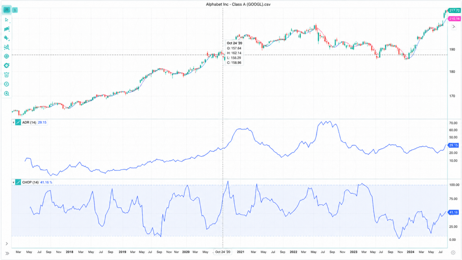Click the H: 162.14 high value in tooltip
The height and width of the screenshot is (260, 462).
click(234, 53)
